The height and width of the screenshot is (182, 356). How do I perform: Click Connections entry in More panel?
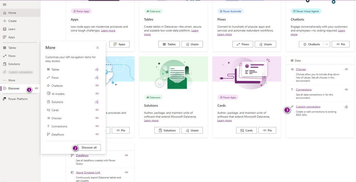59,127
